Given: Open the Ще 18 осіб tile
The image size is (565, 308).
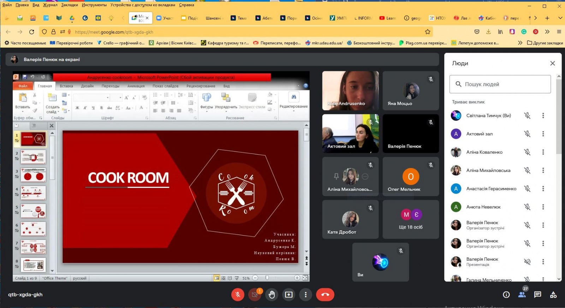Looking at the screenshot, I should coord(411,219).
